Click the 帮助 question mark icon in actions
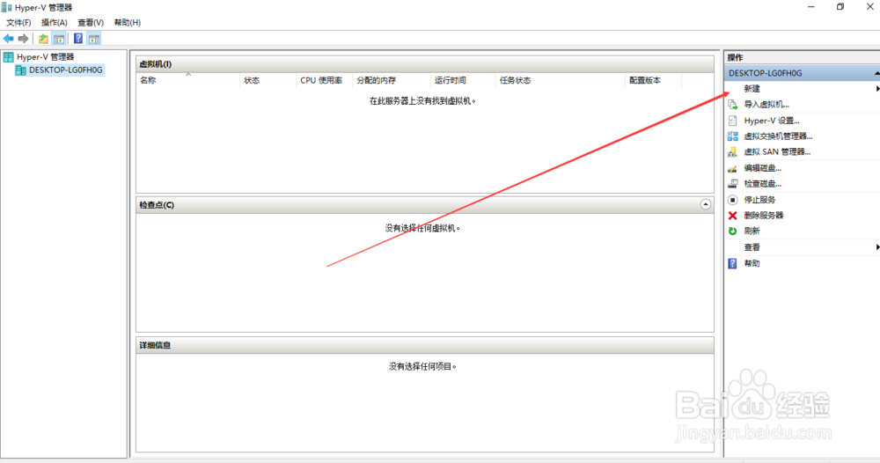The width and height of the screenshot is (880, 463). click(732, 263)
